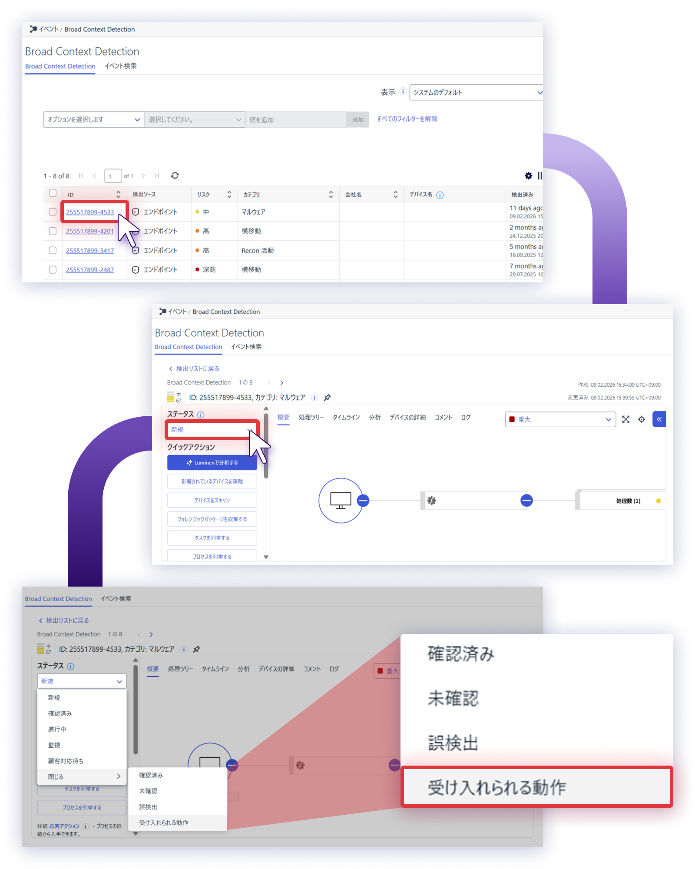Pause live updates with the pause icon
The image size is (695, 869).
pos(539,176)
